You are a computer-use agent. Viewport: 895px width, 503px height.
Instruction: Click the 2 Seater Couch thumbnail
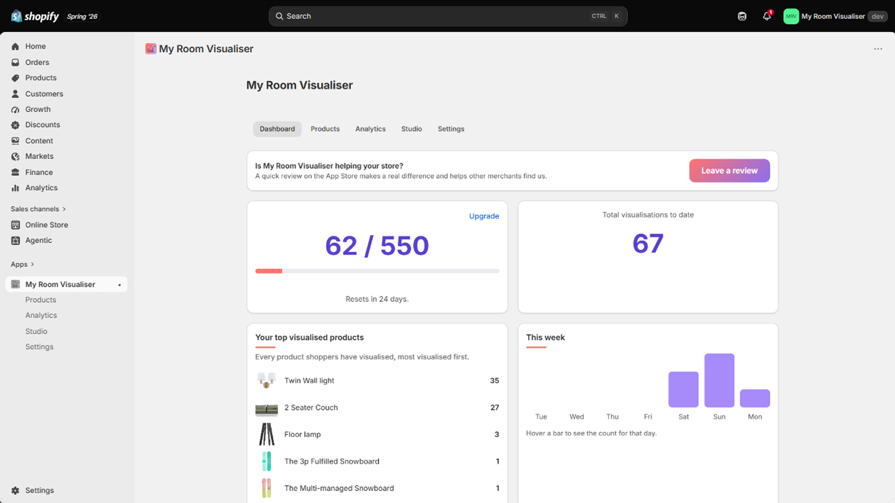[266, 410]
